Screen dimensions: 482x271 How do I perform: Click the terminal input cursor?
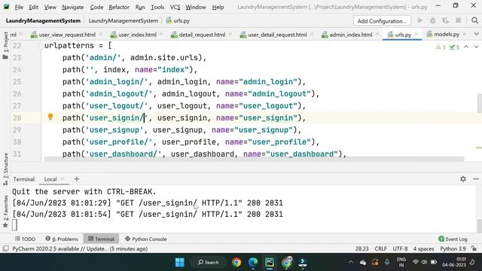[x=14, y=225]
